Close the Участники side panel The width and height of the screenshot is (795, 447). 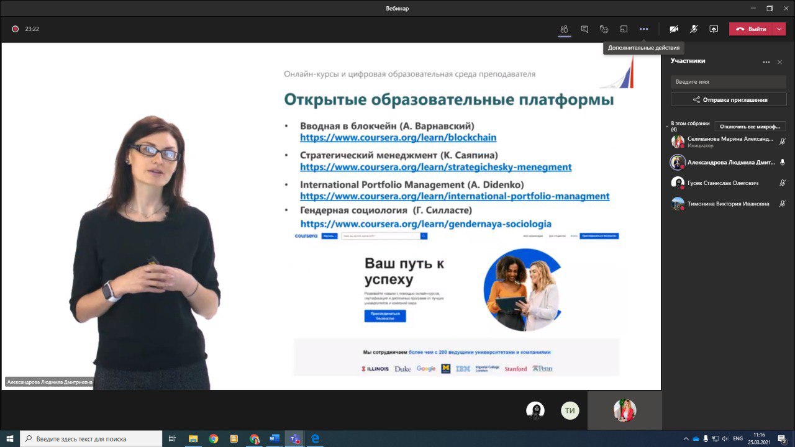(779, 62)
